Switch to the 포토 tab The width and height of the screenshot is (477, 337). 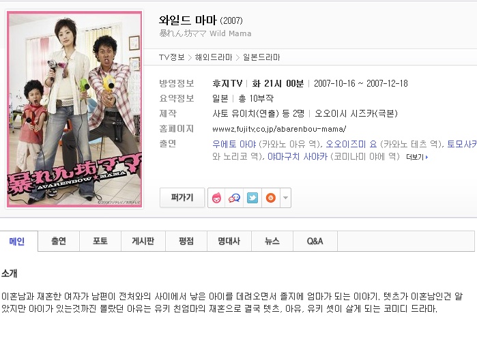pos(100,241)
